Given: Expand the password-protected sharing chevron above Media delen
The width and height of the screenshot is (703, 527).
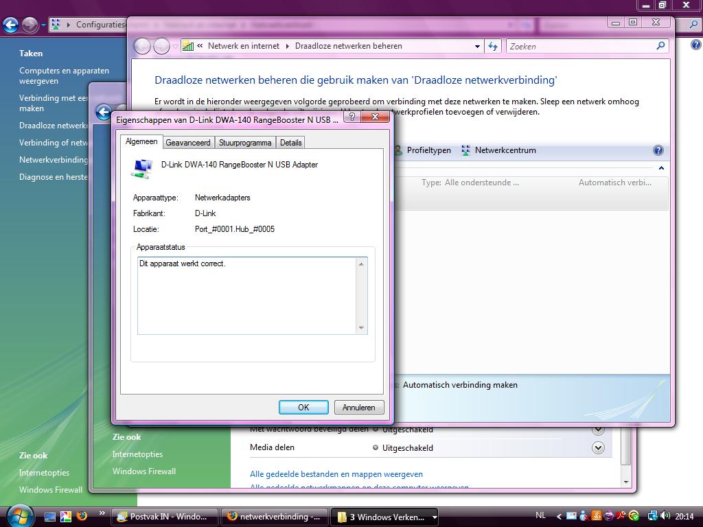Looking at the screenshot, I should pos(598,430).
